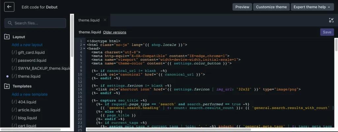Image resolution: width=338 pixels, height=132 pixels.
Task: Focus the Search files input
Action: click(x=35, y=23)
